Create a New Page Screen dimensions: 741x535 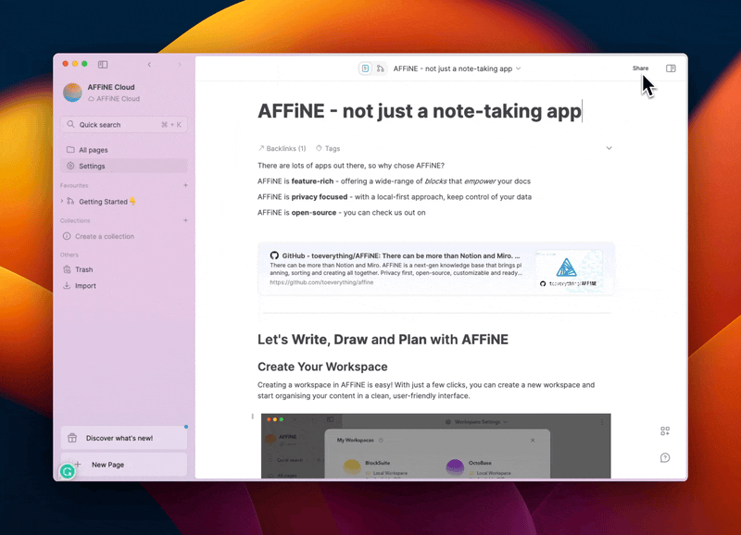tap(124, 465)
